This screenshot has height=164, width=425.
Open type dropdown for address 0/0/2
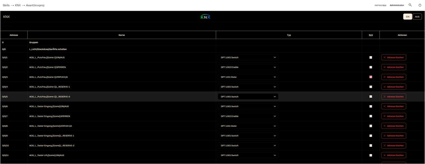point(248,67)
